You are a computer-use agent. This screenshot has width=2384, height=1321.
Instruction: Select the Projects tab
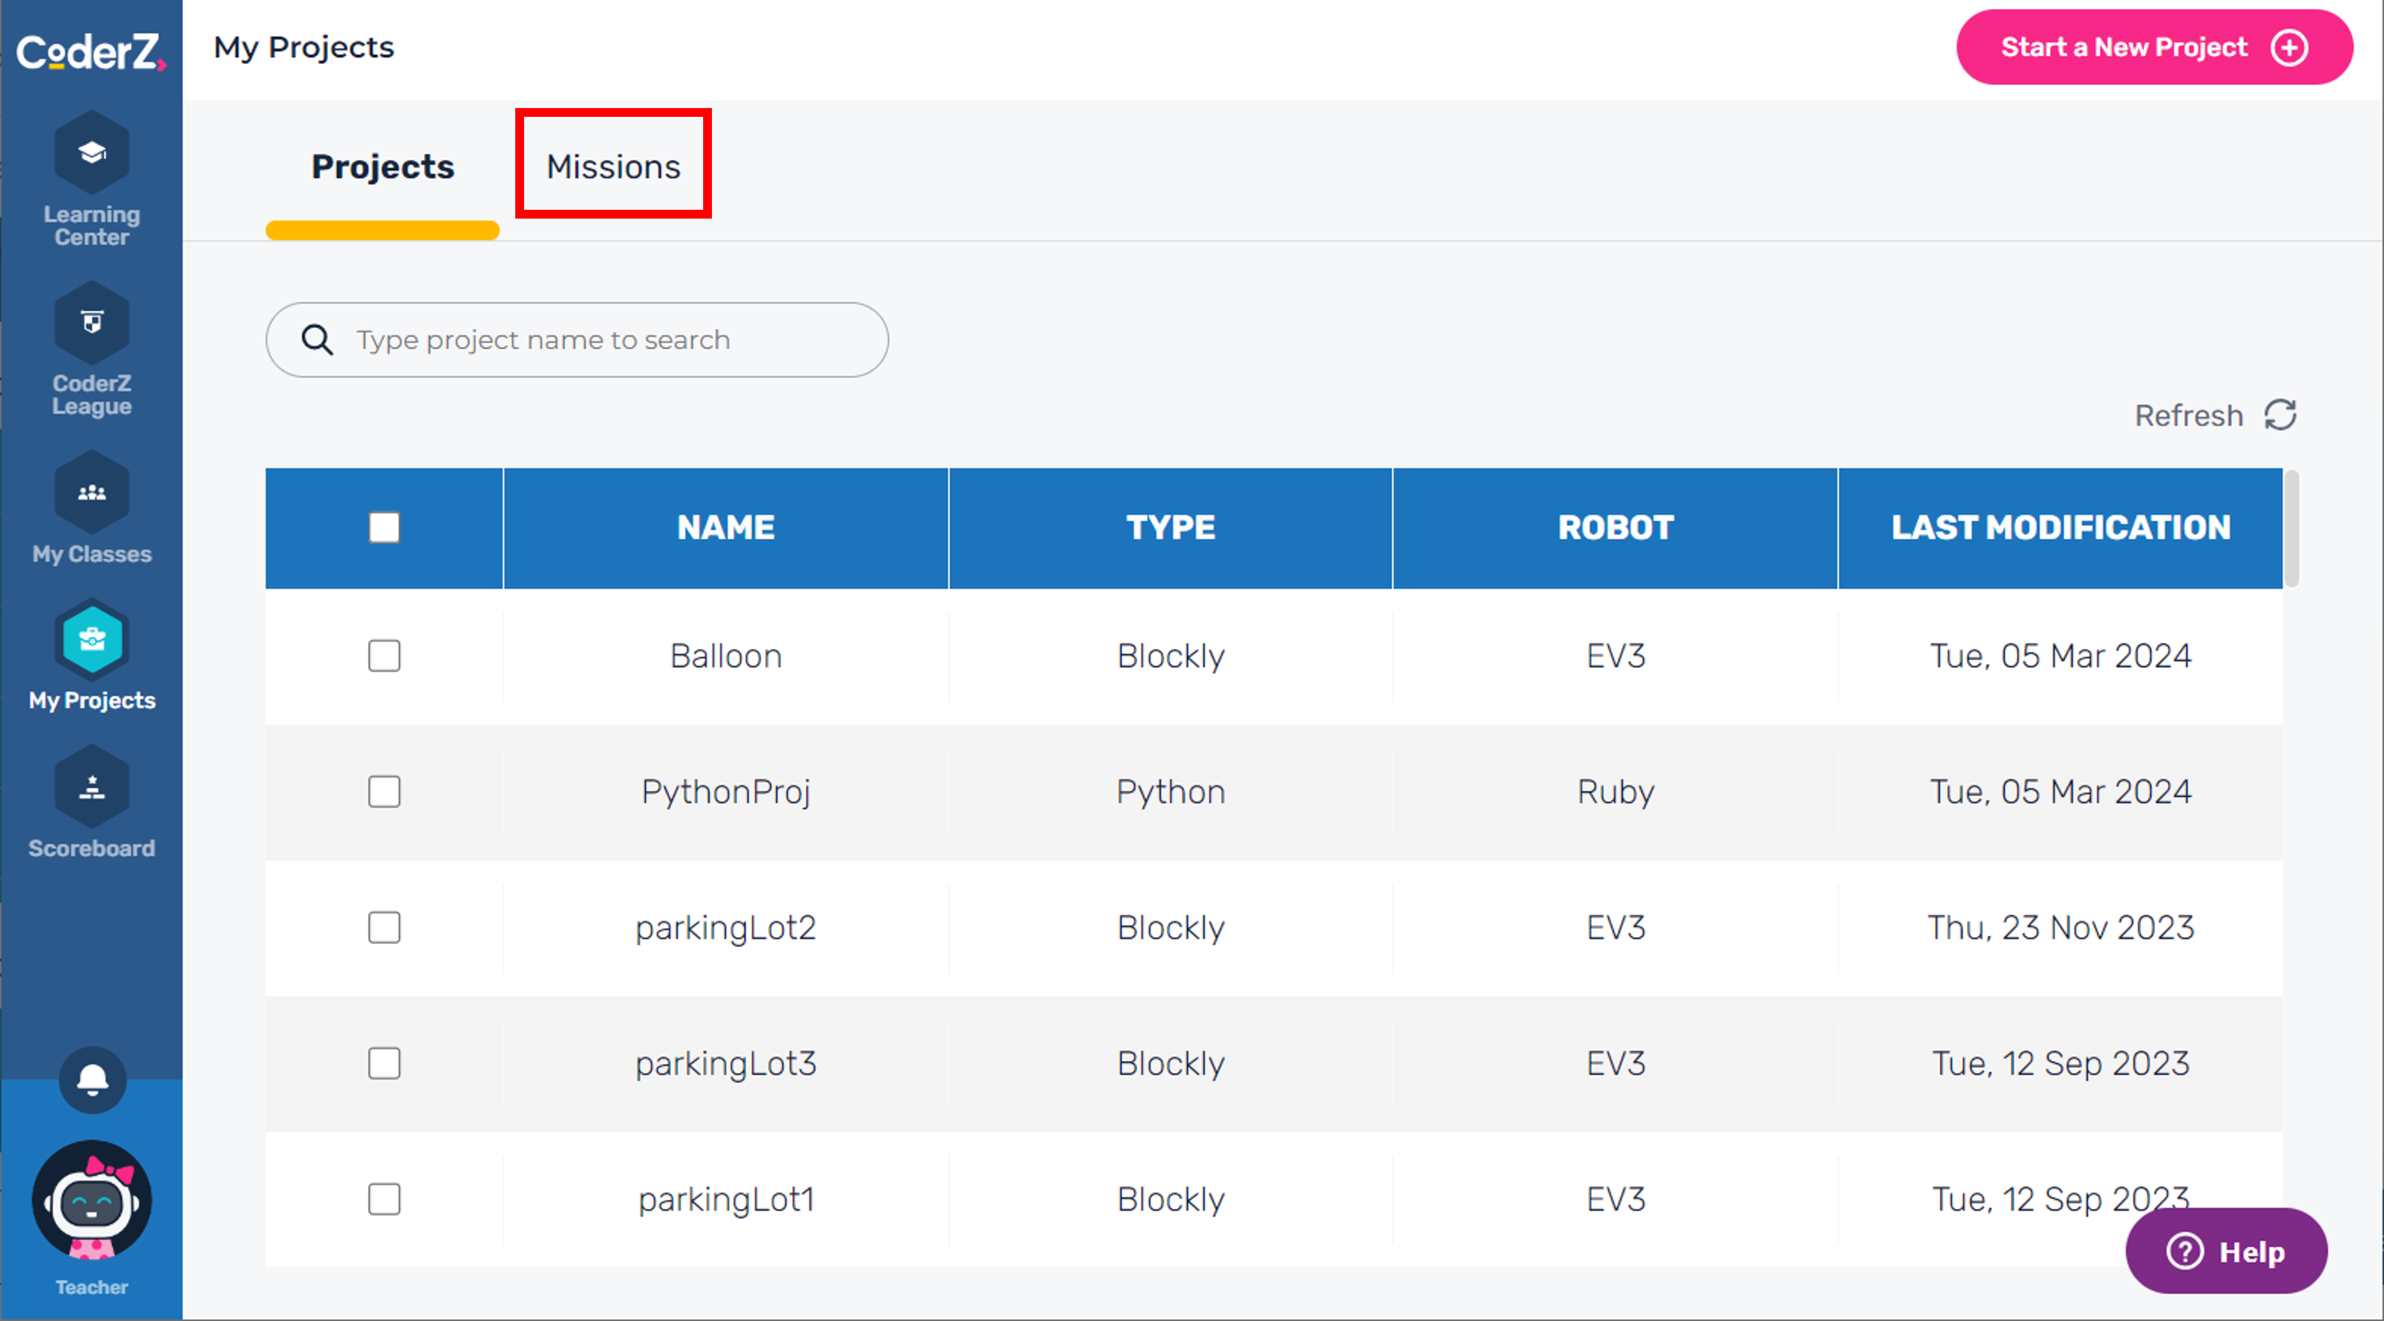pos(382,166)
